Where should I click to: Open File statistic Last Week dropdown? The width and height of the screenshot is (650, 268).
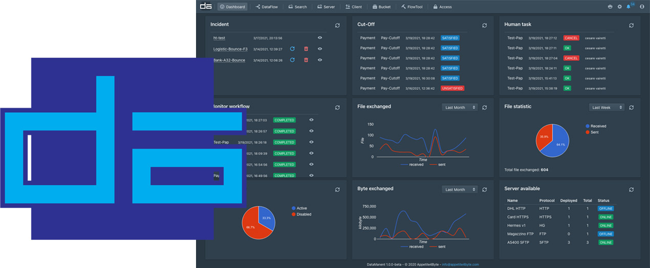(606, 107)
